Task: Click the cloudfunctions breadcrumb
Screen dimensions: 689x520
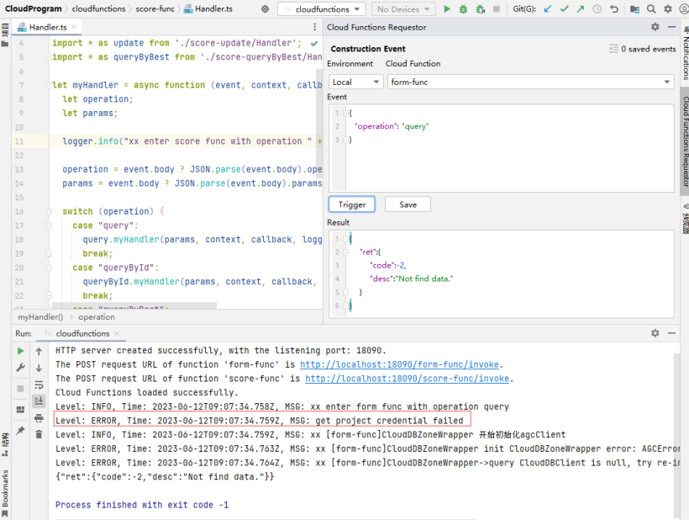Action: point(98,8)
